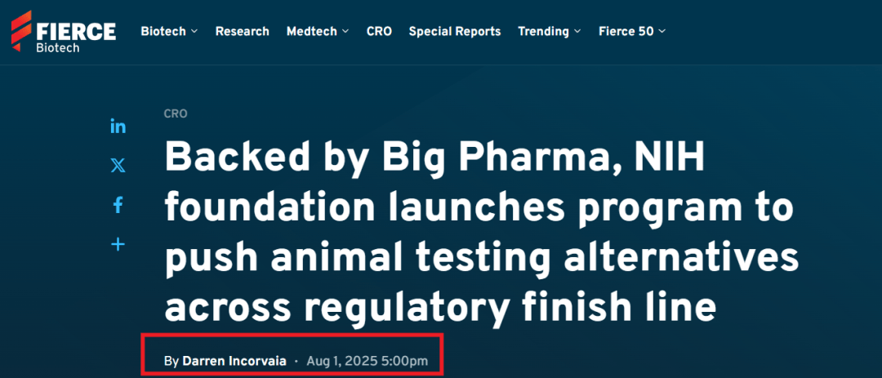The image size is (882, 378).
Task: Go to Special Reports
Action: pos(455,32)
